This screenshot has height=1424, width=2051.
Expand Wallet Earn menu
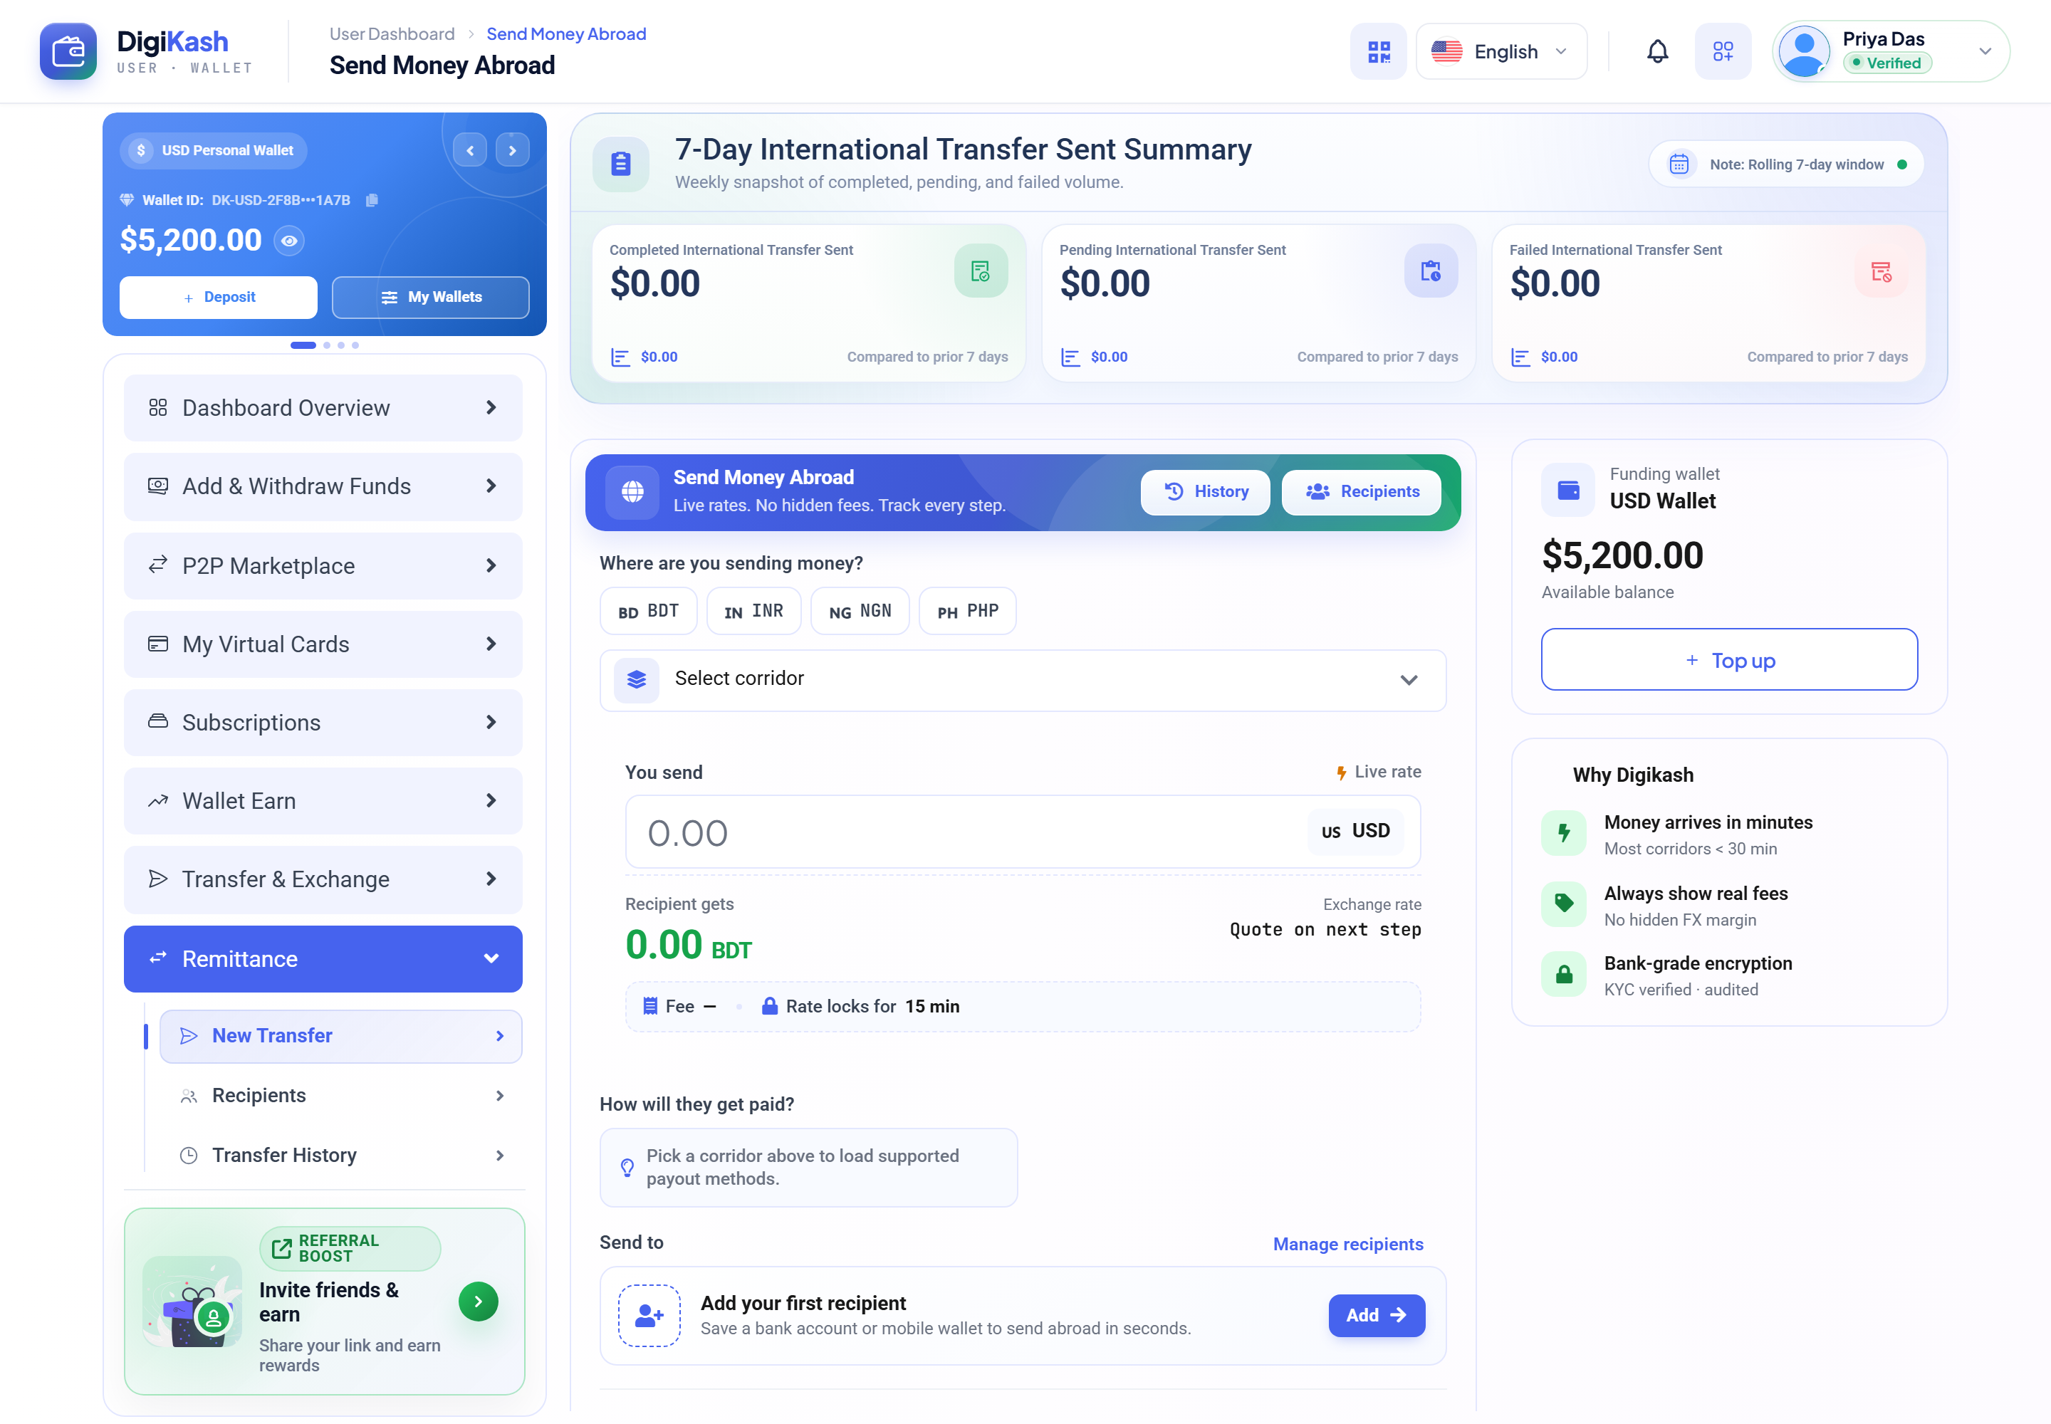[322, 801]
